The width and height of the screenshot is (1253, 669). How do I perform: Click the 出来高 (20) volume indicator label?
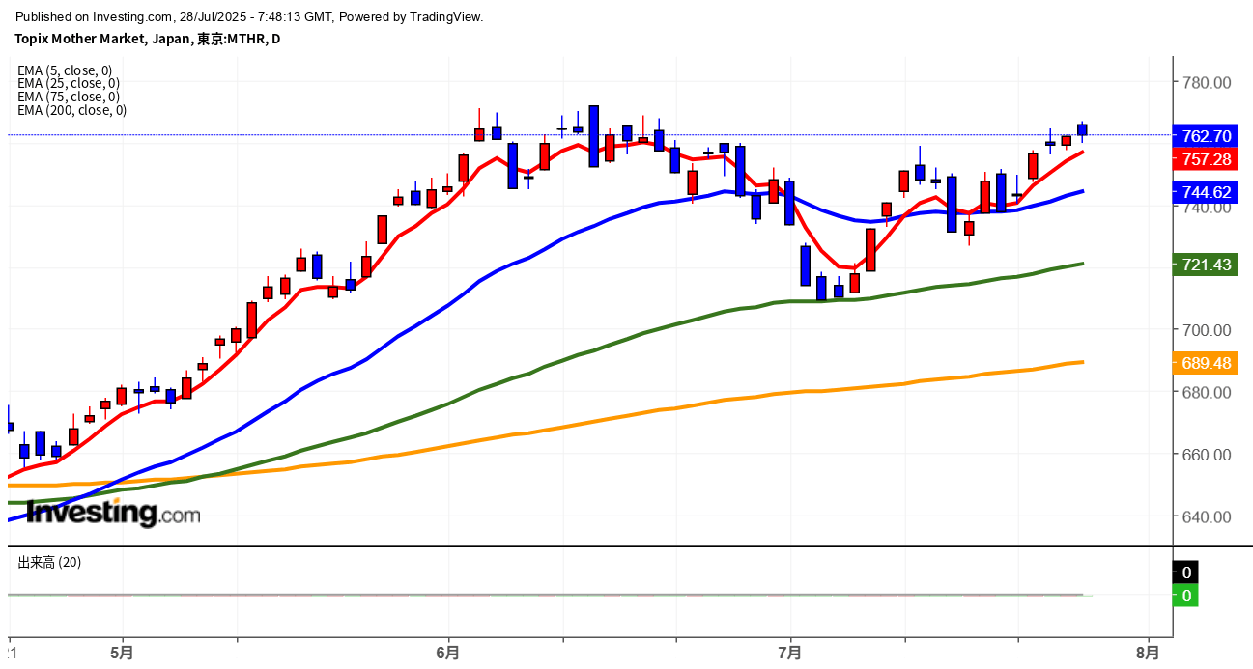[x=49, y=562]
